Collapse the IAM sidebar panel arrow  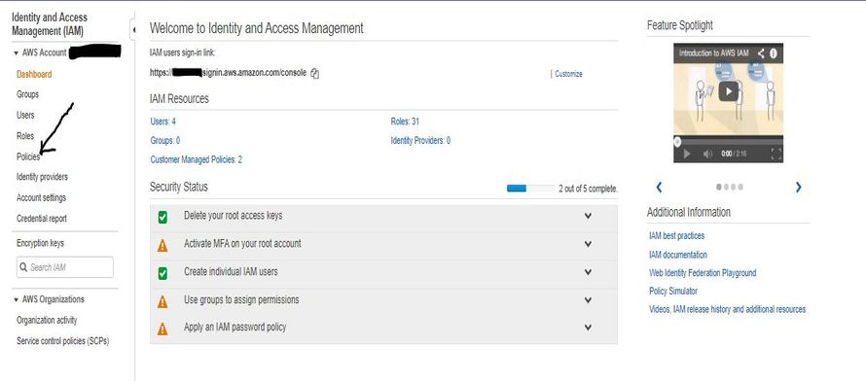point(133,30)
